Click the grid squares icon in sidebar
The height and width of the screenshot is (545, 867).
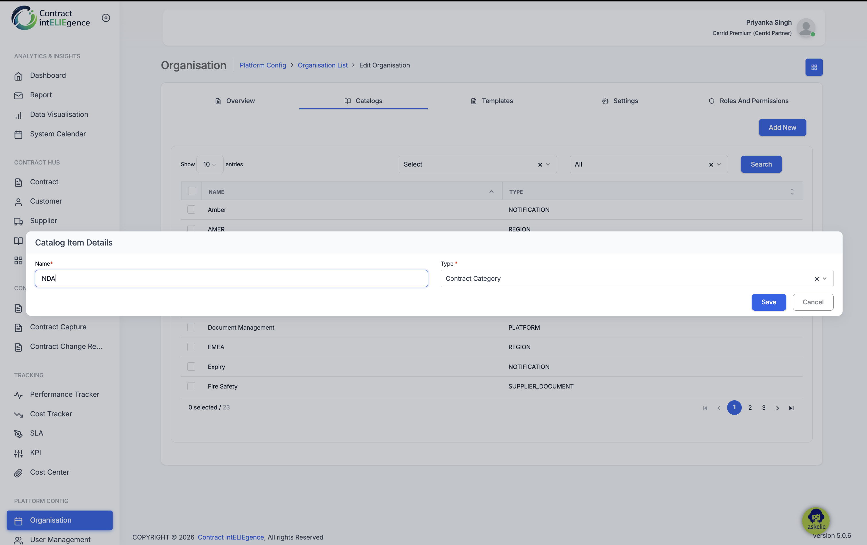pyautogui.click(x=18, y=260)
